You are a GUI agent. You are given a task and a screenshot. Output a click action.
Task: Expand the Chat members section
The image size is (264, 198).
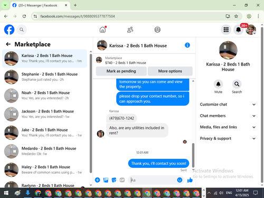[228, 116]
